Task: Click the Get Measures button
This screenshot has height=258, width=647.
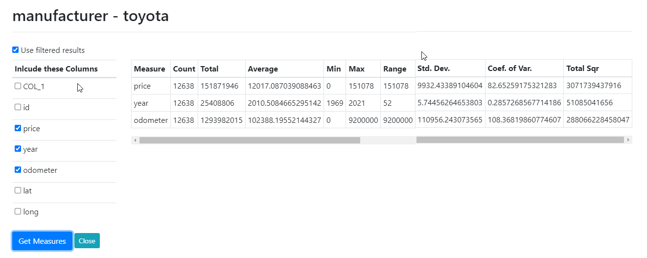Action: click(42, 241)
